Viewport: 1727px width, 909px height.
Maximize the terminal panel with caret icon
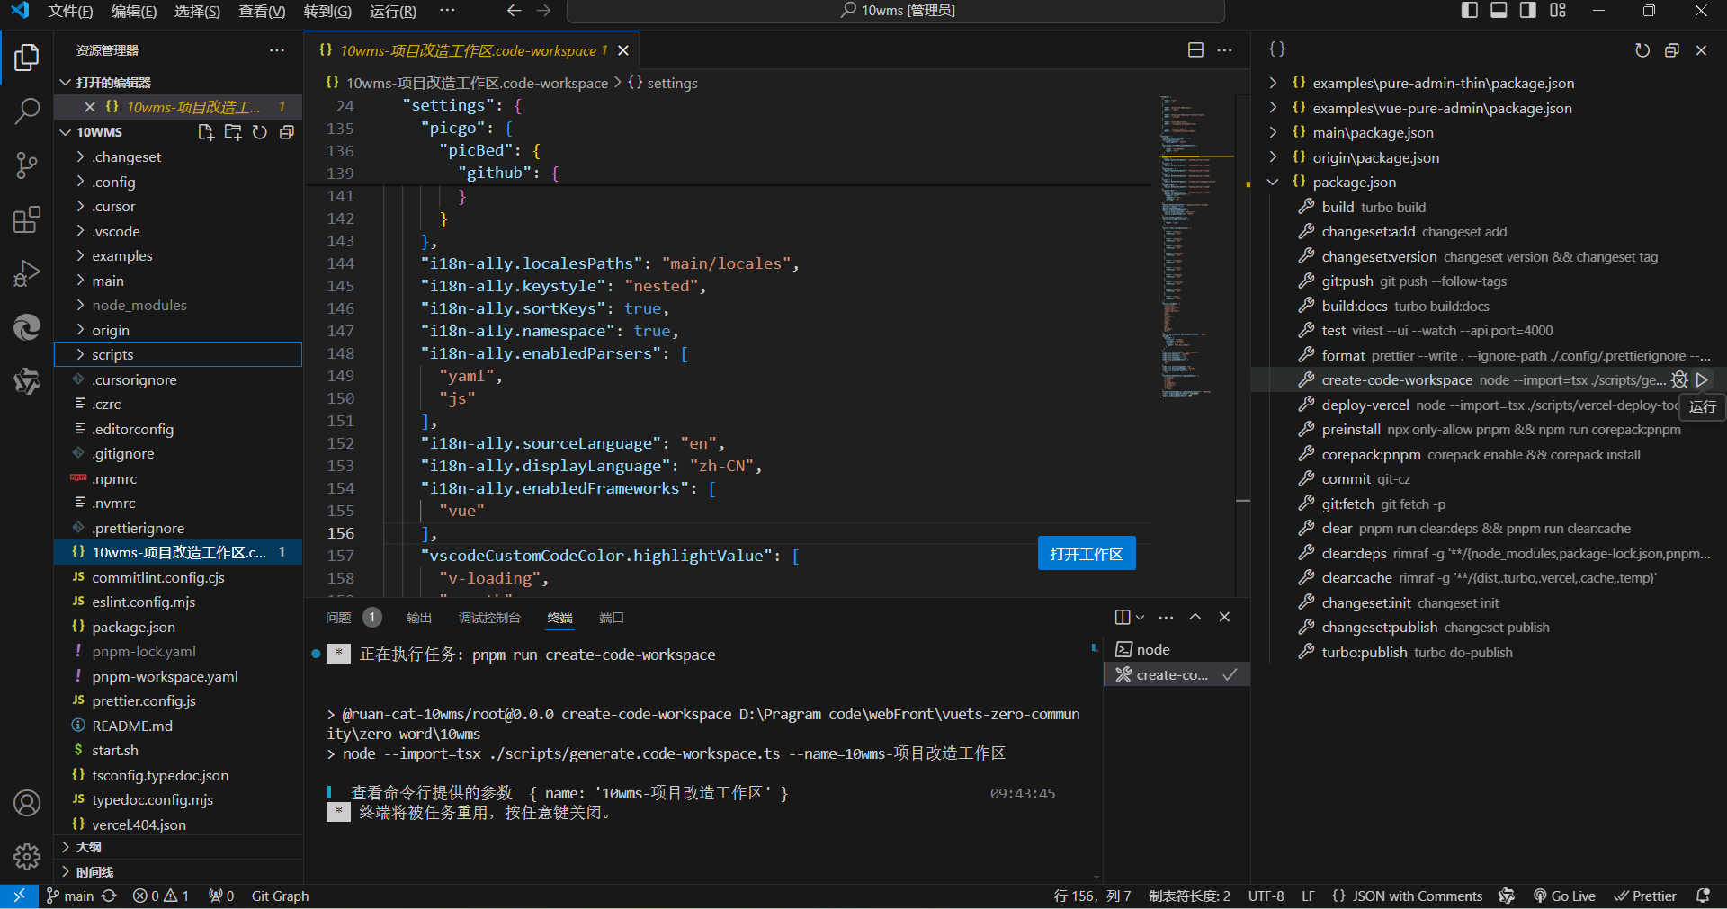click(x=1195, y=617)
